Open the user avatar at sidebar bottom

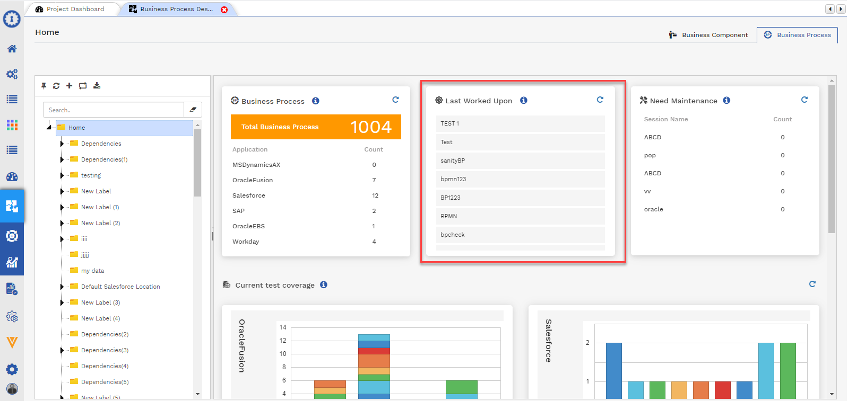pyautogui.click(x=12, y=389)
